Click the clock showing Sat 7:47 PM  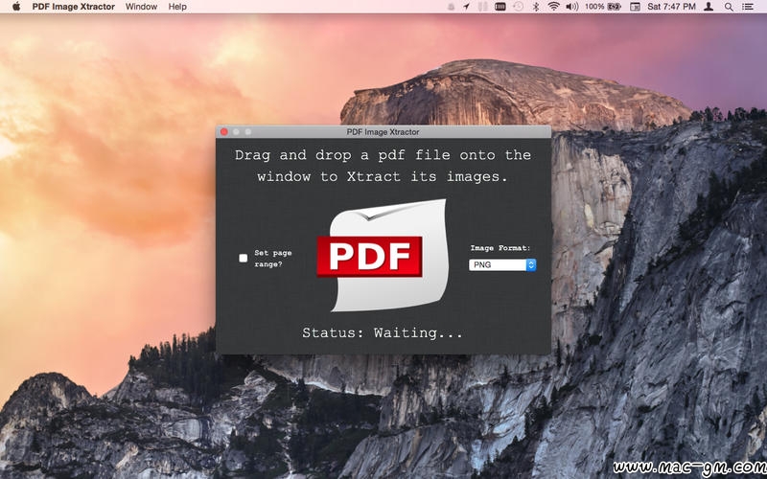pos(671,7)
